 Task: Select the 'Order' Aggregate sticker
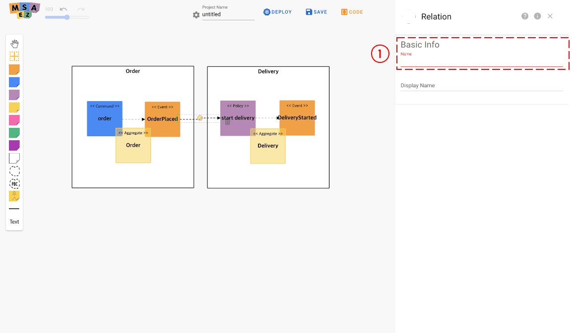pyautogui.click(x=133, y=146)
